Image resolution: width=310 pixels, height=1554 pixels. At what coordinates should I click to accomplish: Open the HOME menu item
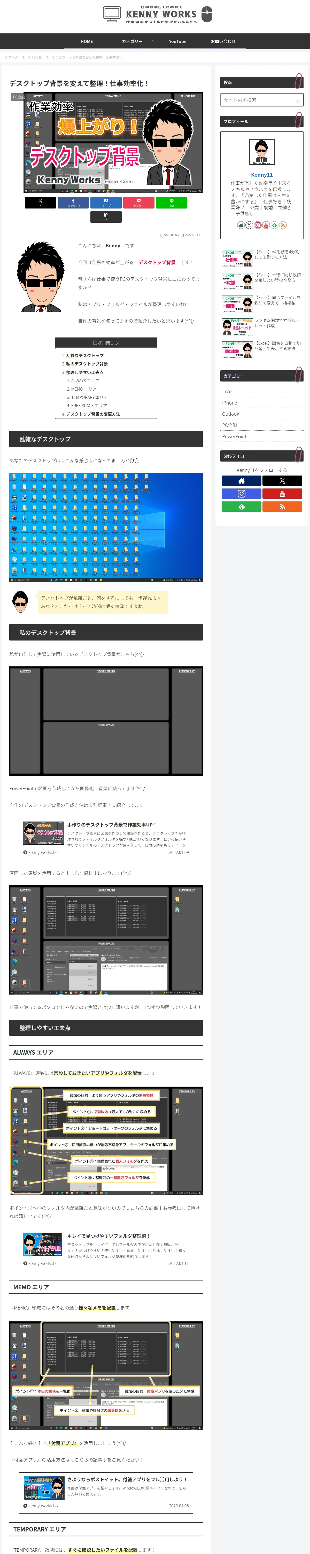point(87,42)
